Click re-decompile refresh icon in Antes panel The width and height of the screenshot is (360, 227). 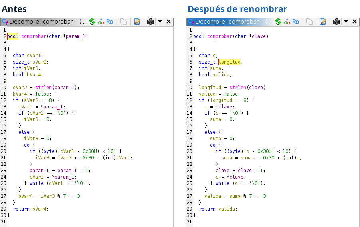(x=92, y=22)
